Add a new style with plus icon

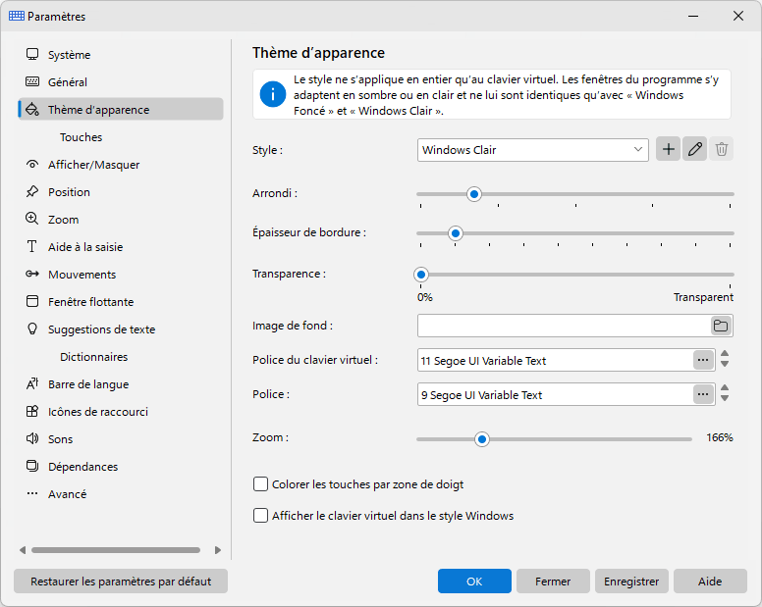[668, 149]
